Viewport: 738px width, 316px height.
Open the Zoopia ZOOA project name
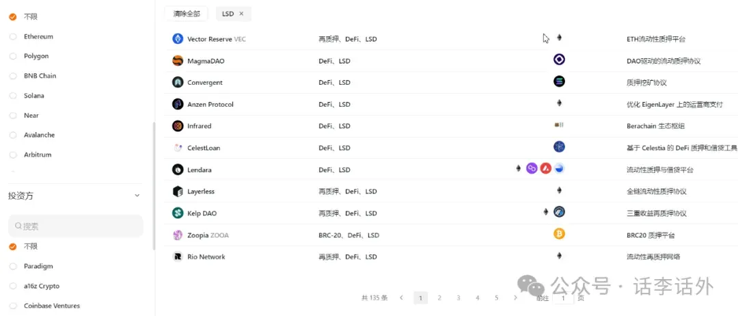pos(208,235)
